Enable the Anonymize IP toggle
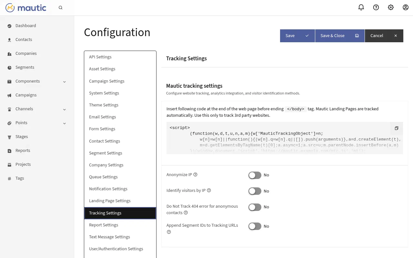 [x=255, y=175]
